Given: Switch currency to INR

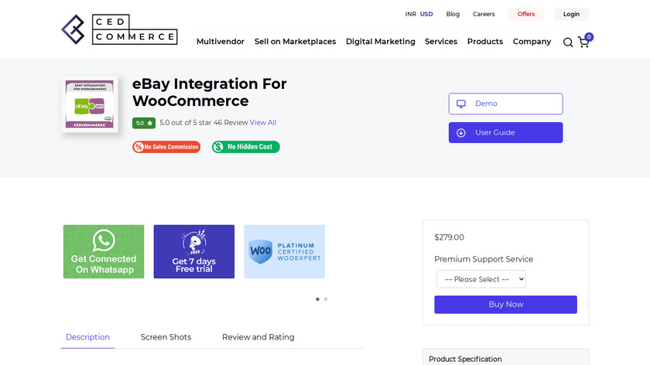Looking at the screenshot, I should coord(410,14).
